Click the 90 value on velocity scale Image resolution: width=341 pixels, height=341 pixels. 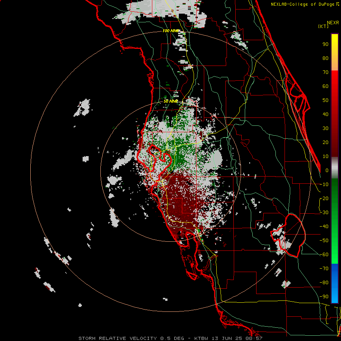point(325,44)
